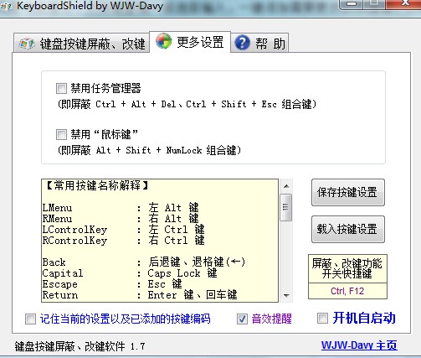Click the scrollbar down arrow in key list

[x=286, y=295]
